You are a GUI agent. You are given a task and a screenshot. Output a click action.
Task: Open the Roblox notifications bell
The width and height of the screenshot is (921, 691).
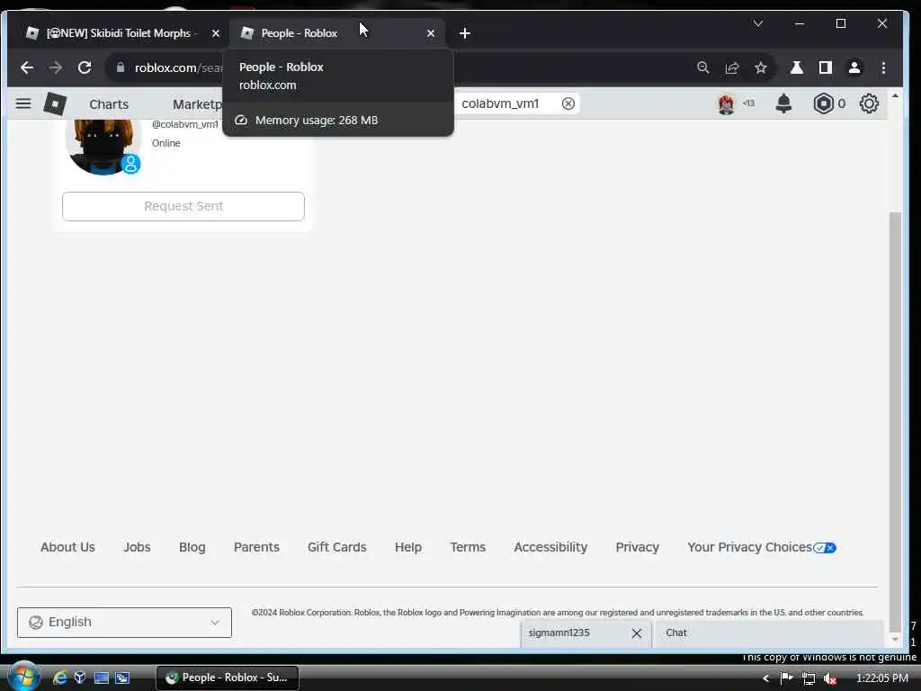[783, 104]
